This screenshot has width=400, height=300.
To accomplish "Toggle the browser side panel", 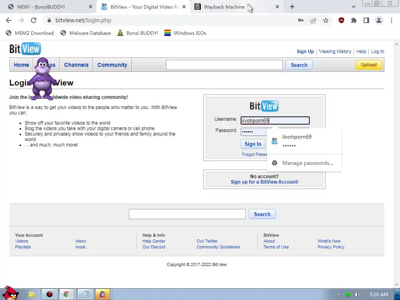I will 366,20.
